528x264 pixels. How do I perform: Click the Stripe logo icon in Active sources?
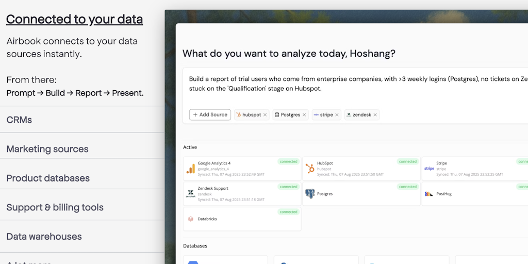pyautogui.click(x=430, y=169)
